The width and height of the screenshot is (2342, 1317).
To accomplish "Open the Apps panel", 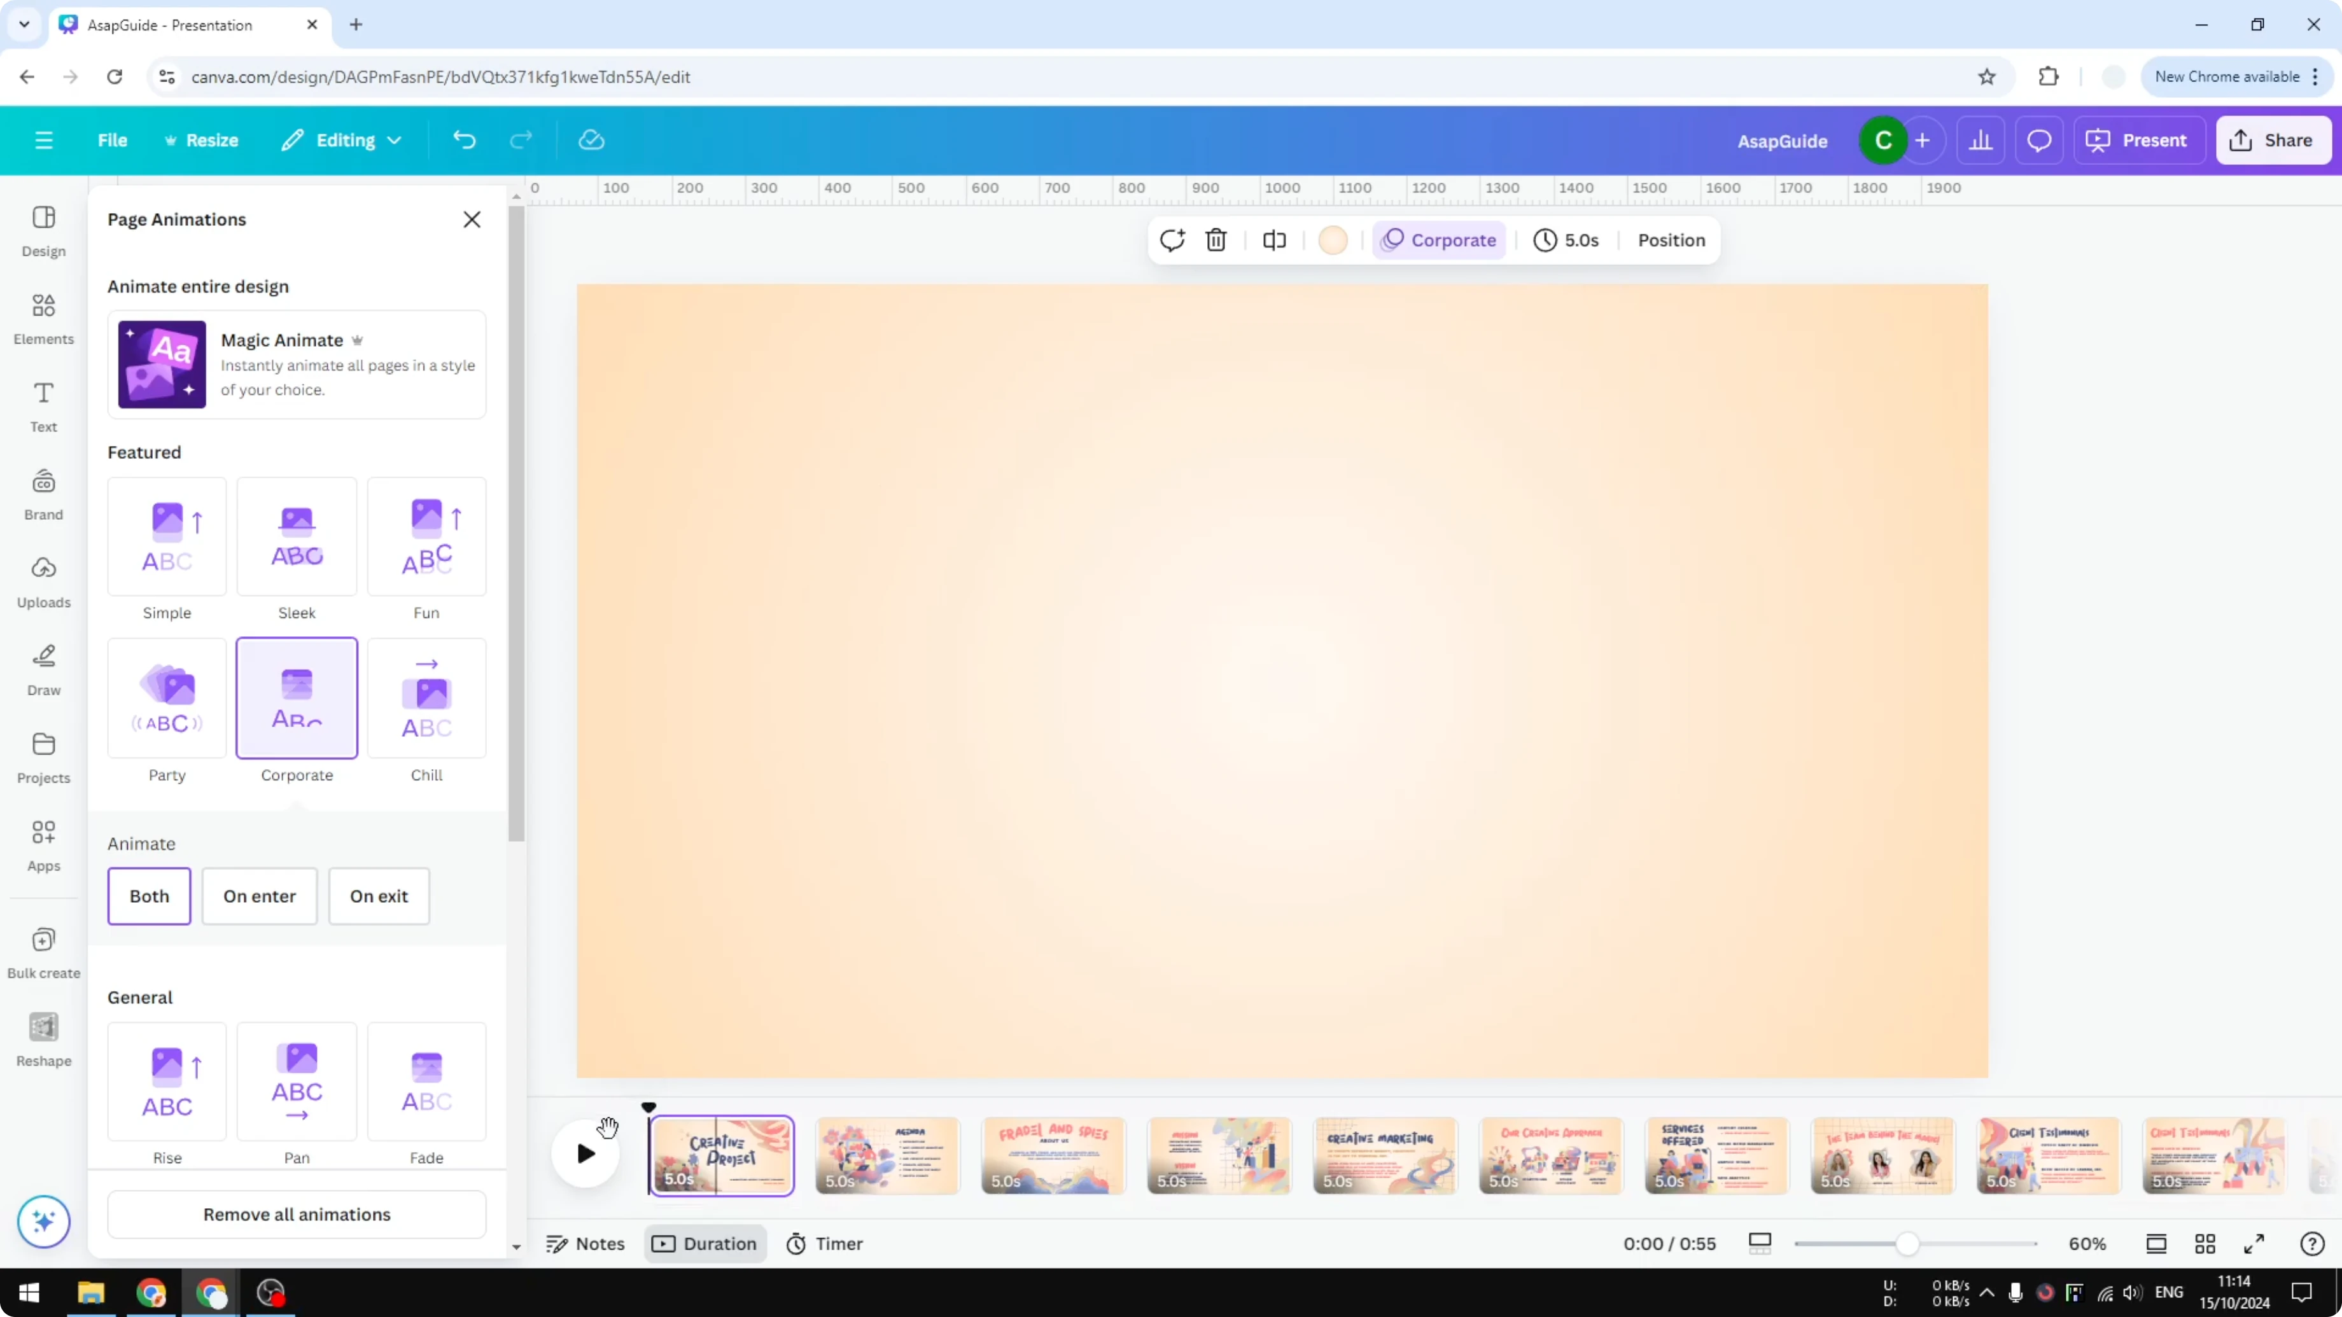I will pyautogui.click(x=43, y=846).
